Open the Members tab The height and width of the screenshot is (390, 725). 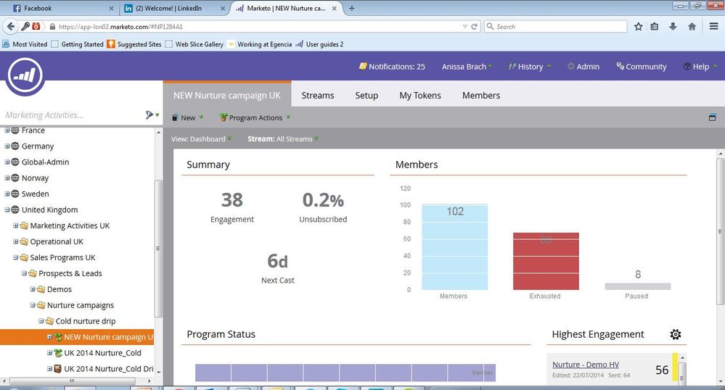coord(481,95)
